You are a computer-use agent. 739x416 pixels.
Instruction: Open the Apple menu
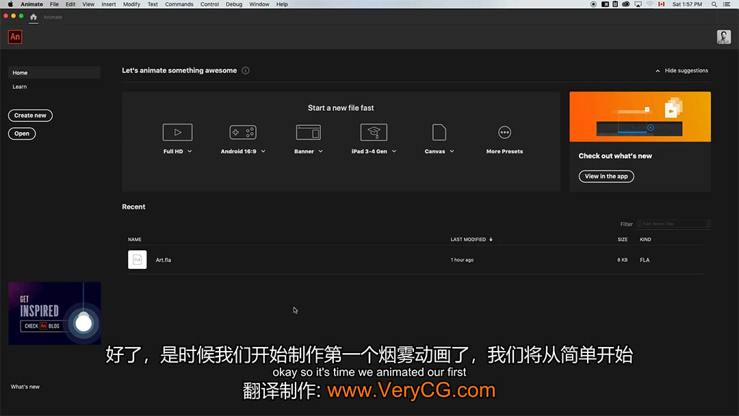pyautogui.click(x=10, y=4)
